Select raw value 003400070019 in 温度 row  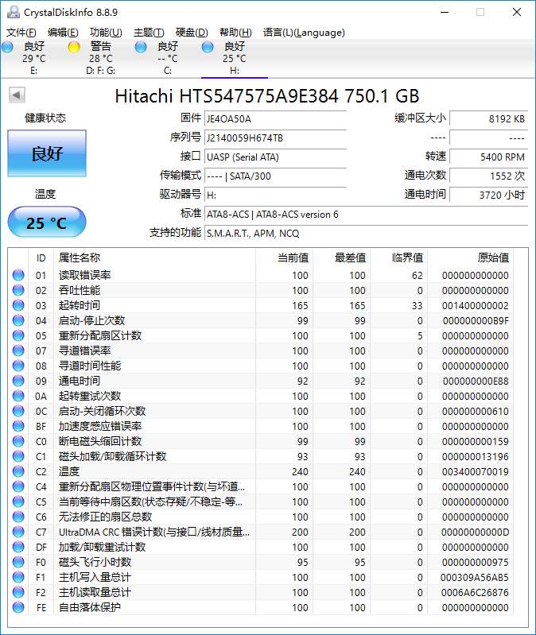pyautogui.click(x=476, y=472)
